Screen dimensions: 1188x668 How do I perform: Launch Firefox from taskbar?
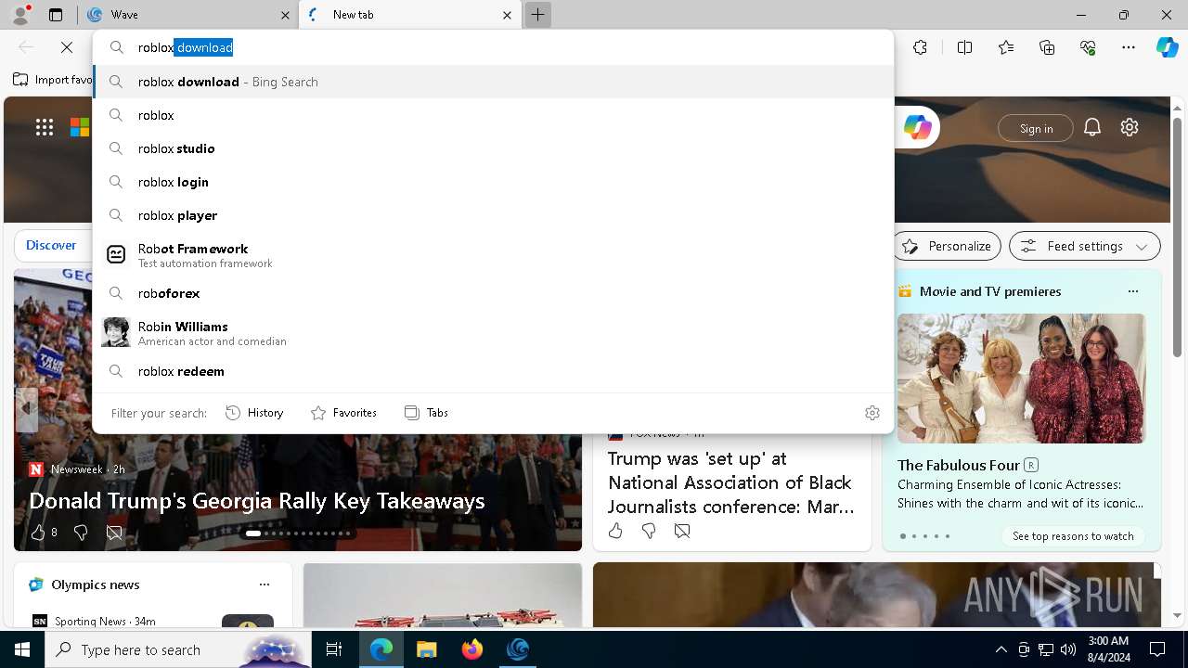click(471, 649)
